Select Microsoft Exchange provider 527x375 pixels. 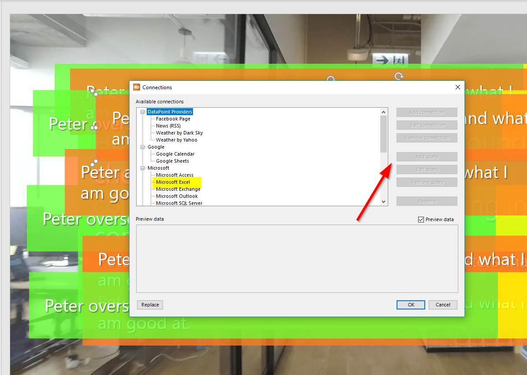[178, 189]
